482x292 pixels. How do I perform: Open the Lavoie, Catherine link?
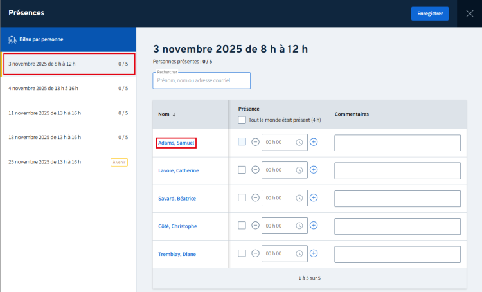178,170
